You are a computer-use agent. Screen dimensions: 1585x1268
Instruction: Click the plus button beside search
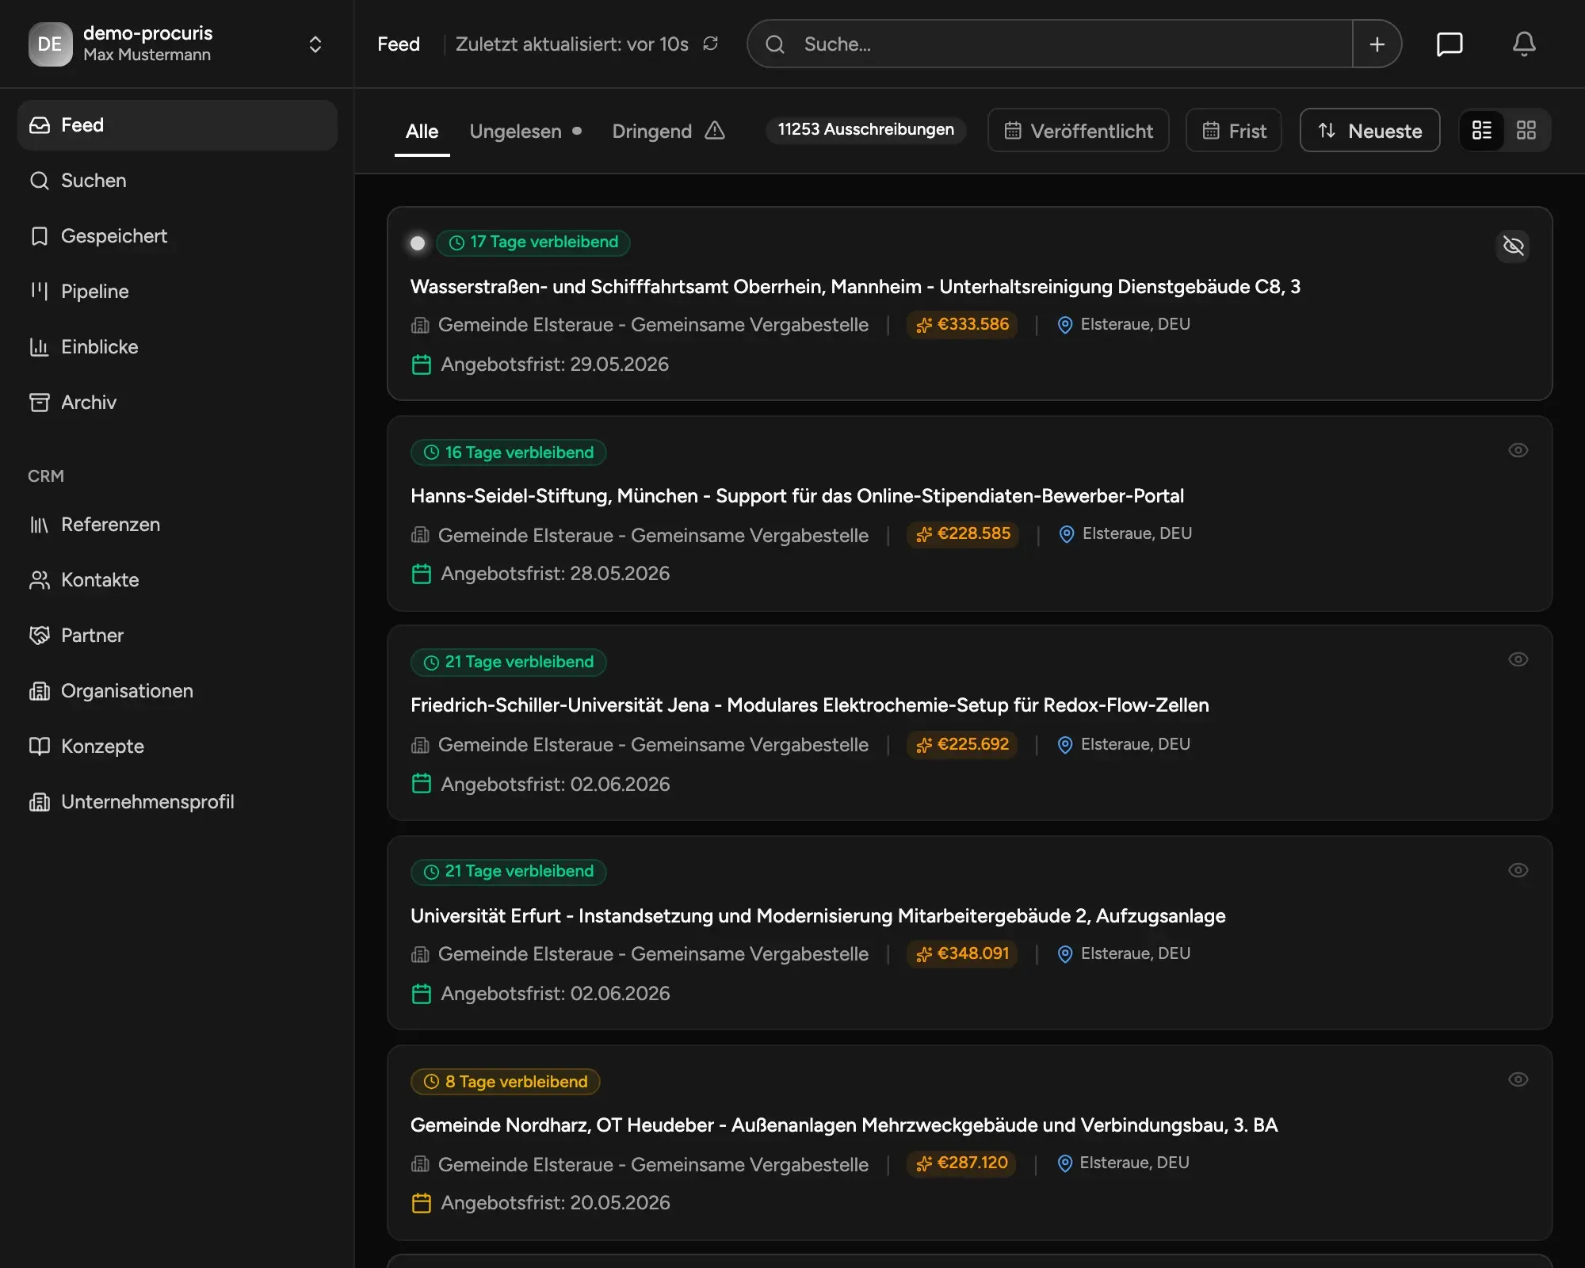click(x=1377, y=44)
